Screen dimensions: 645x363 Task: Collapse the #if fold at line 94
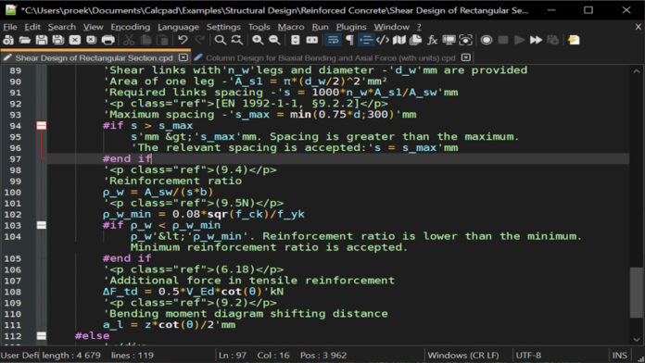pyautogui.click(x=42, y=126)
